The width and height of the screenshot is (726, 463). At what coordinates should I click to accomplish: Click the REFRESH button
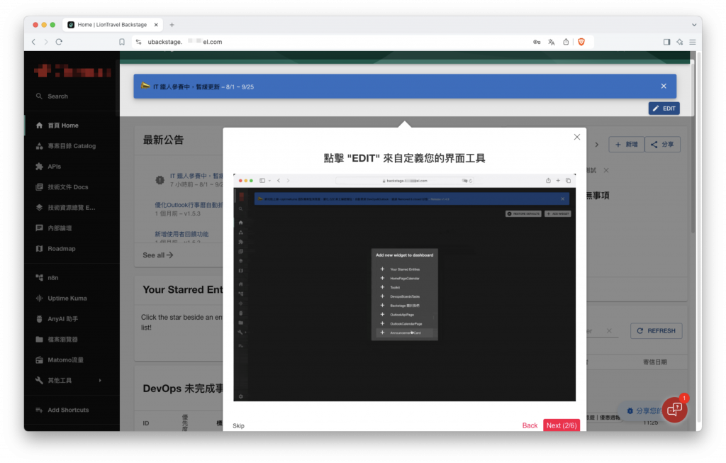[656, 330]
